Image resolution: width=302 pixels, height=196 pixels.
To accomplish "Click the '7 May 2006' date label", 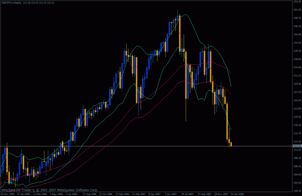I will tap(56, 194).
